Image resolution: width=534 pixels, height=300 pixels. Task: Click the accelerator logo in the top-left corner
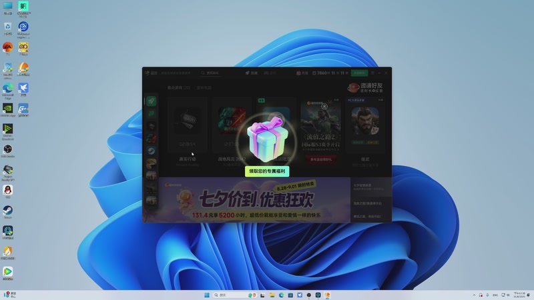point(151,73)
